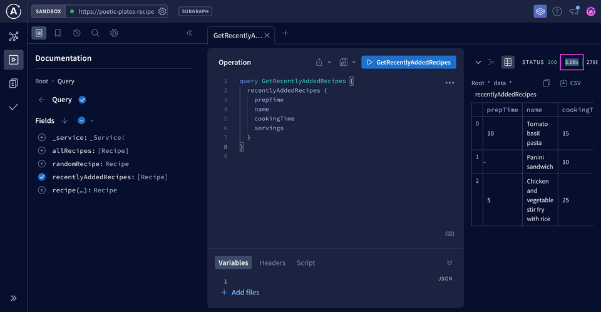Open the response panel dropdown chevron

478,62
